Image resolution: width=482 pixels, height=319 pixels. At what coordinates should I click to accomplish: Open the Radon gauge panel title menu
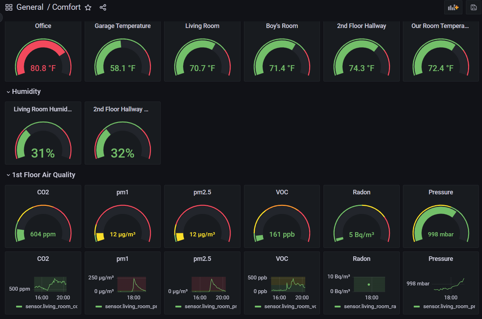pos(361,192)
